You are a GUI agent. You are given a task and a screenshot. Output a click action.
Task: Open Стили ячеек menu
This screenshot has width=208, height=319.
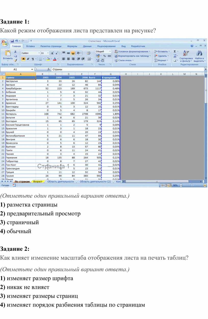click(124, 60)
